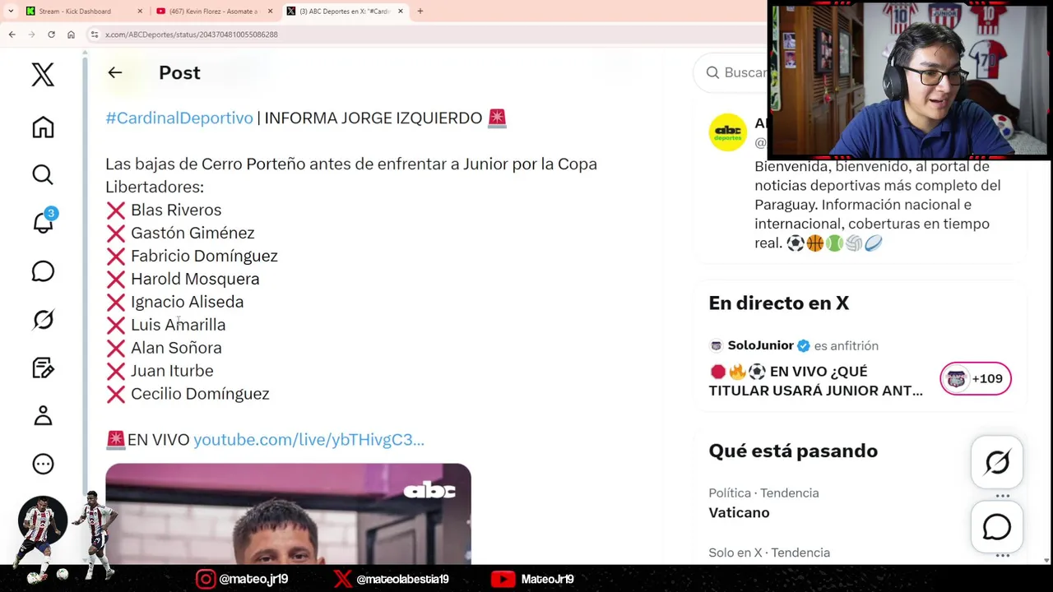
Task: Open More options circle icon
Action: tap(43, 464)
